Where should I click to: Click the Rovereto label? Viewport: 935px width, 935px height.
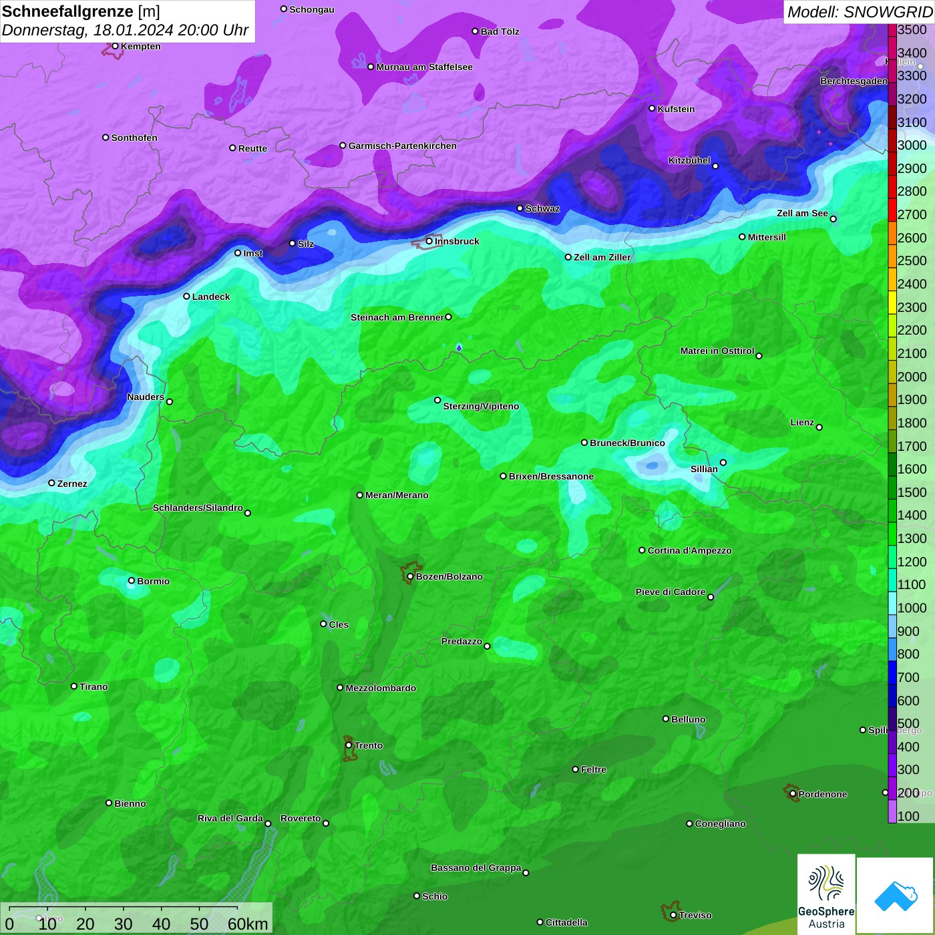pos(301,818)
